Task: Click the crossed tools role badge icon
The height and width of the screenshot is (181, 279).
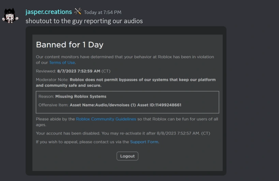Action: click(x=78, y=12)
